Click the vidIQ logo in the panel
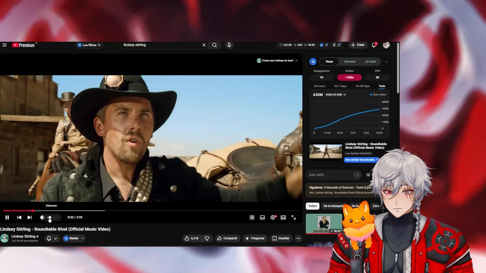 point(313,61)
